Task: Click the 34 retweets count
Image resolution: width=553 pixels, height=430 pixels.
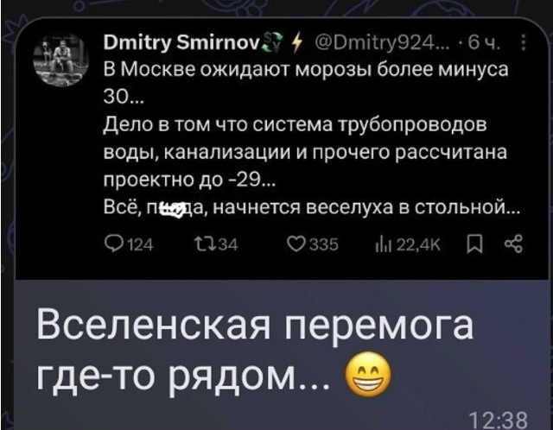Action: [x=228, y=244]
